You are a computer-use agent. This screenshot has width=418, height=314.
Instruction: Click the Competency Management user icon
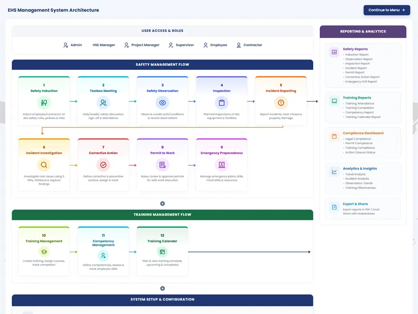[103, 255]
